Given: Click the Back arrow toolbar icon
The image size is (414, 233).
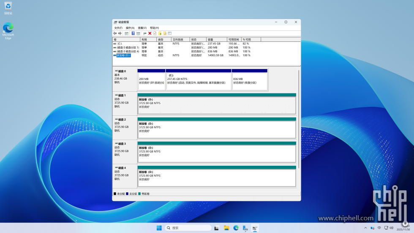Looking at the screenshot, I should [115, 33].
